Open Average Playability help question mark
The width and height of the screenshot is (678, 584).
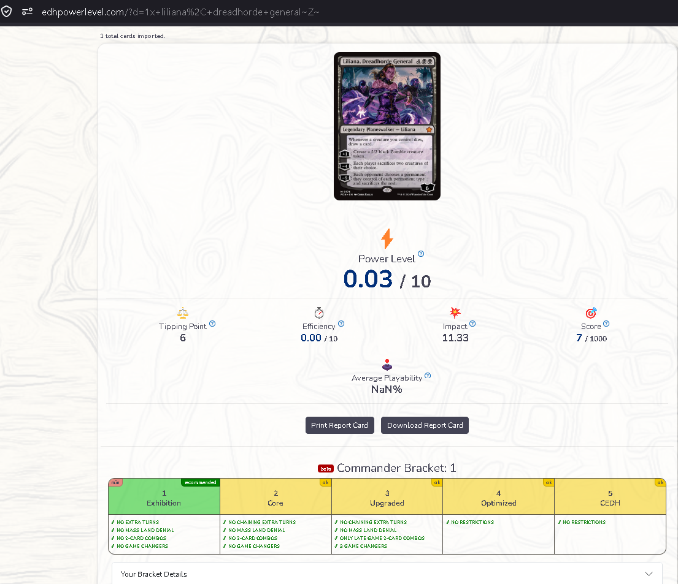[428, 376]
